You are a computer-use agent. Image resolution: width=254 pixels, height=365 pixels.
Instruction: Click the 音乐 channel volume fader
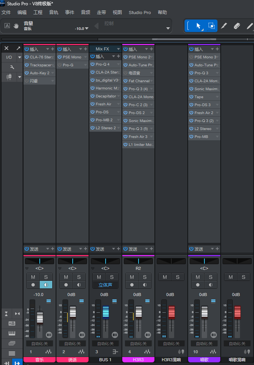40,317
